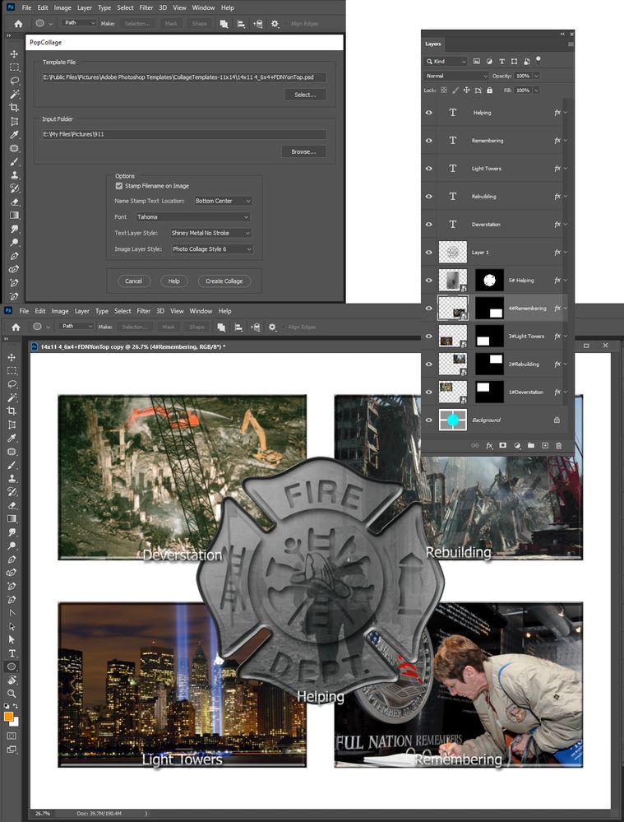Click the lock all padlock icon in the Layers panel

489,91
